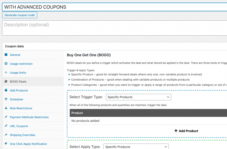
Task: Switch to the Usage limits tab
Action: coord(18,72)
